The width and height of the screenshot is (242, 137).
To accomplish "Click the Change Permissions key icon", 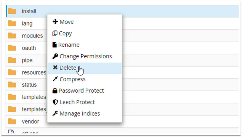I will click(x=55, y=56).
